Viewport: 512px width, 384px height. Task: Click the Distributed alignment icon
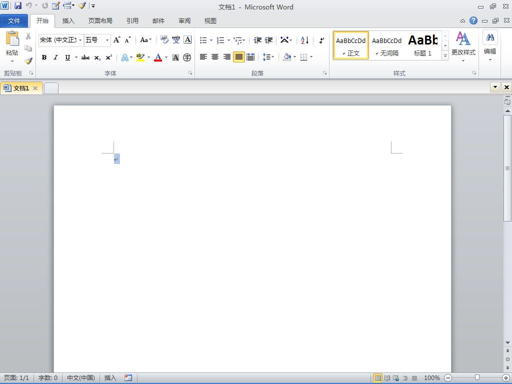(x=250, y=57)
